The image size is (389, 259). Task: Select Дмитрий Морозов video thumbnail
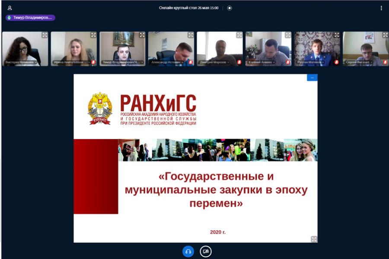(x=220, y=49)
